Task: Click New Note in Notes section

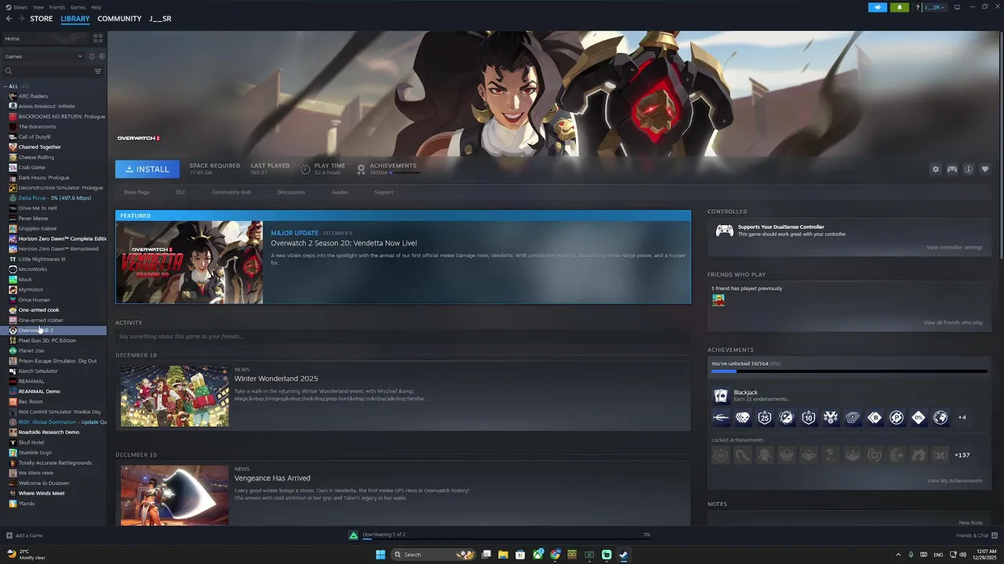Action: click(x=970, y=522)
